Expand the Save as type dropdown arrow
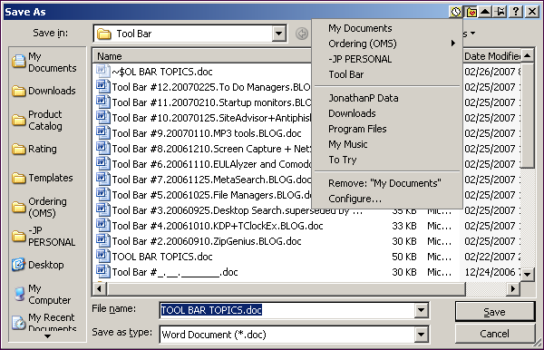Viewport: 544px width, 350px height. coord(421,335)
